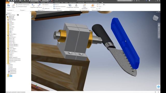Click Скрыть все relationships tool

point(46,9)
